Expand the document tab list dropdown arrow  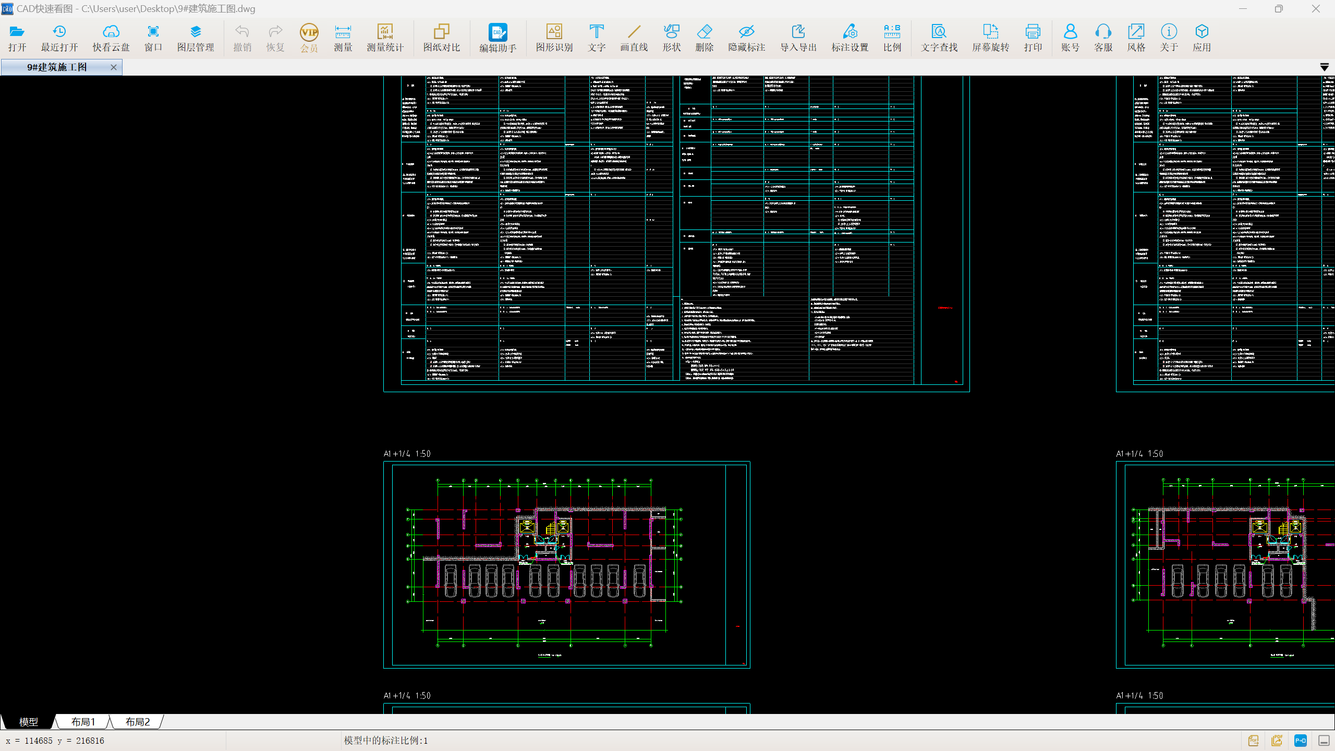click(1324, 67)
